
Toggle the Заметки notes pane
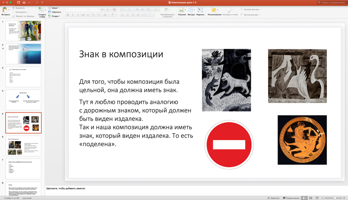[273, 198]
